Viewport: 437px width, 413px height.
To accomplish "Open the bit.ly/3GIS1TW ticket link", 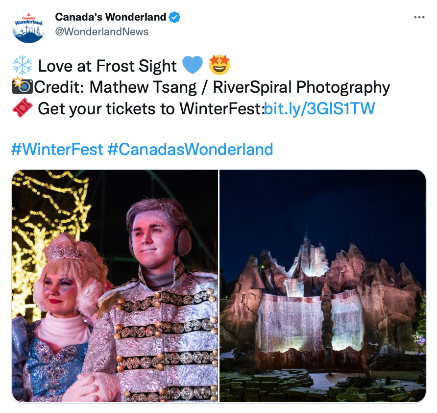I will (x=319, y=108).
